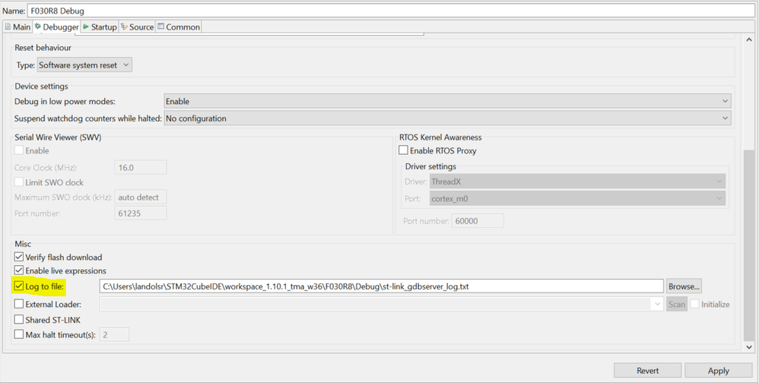This screenshot has width=759, height=383.
Task: Click Browse for the log file
Action: tap(684, 286)
